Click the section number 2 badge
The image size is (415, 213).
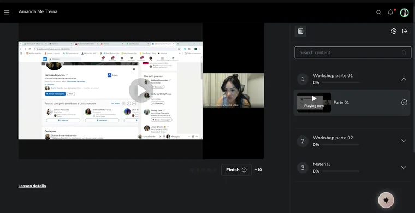(303, 141)
